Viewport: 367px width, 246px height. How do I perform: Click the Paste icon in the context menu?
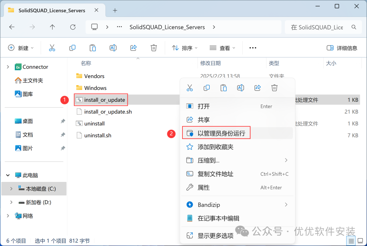pos(224,88)
